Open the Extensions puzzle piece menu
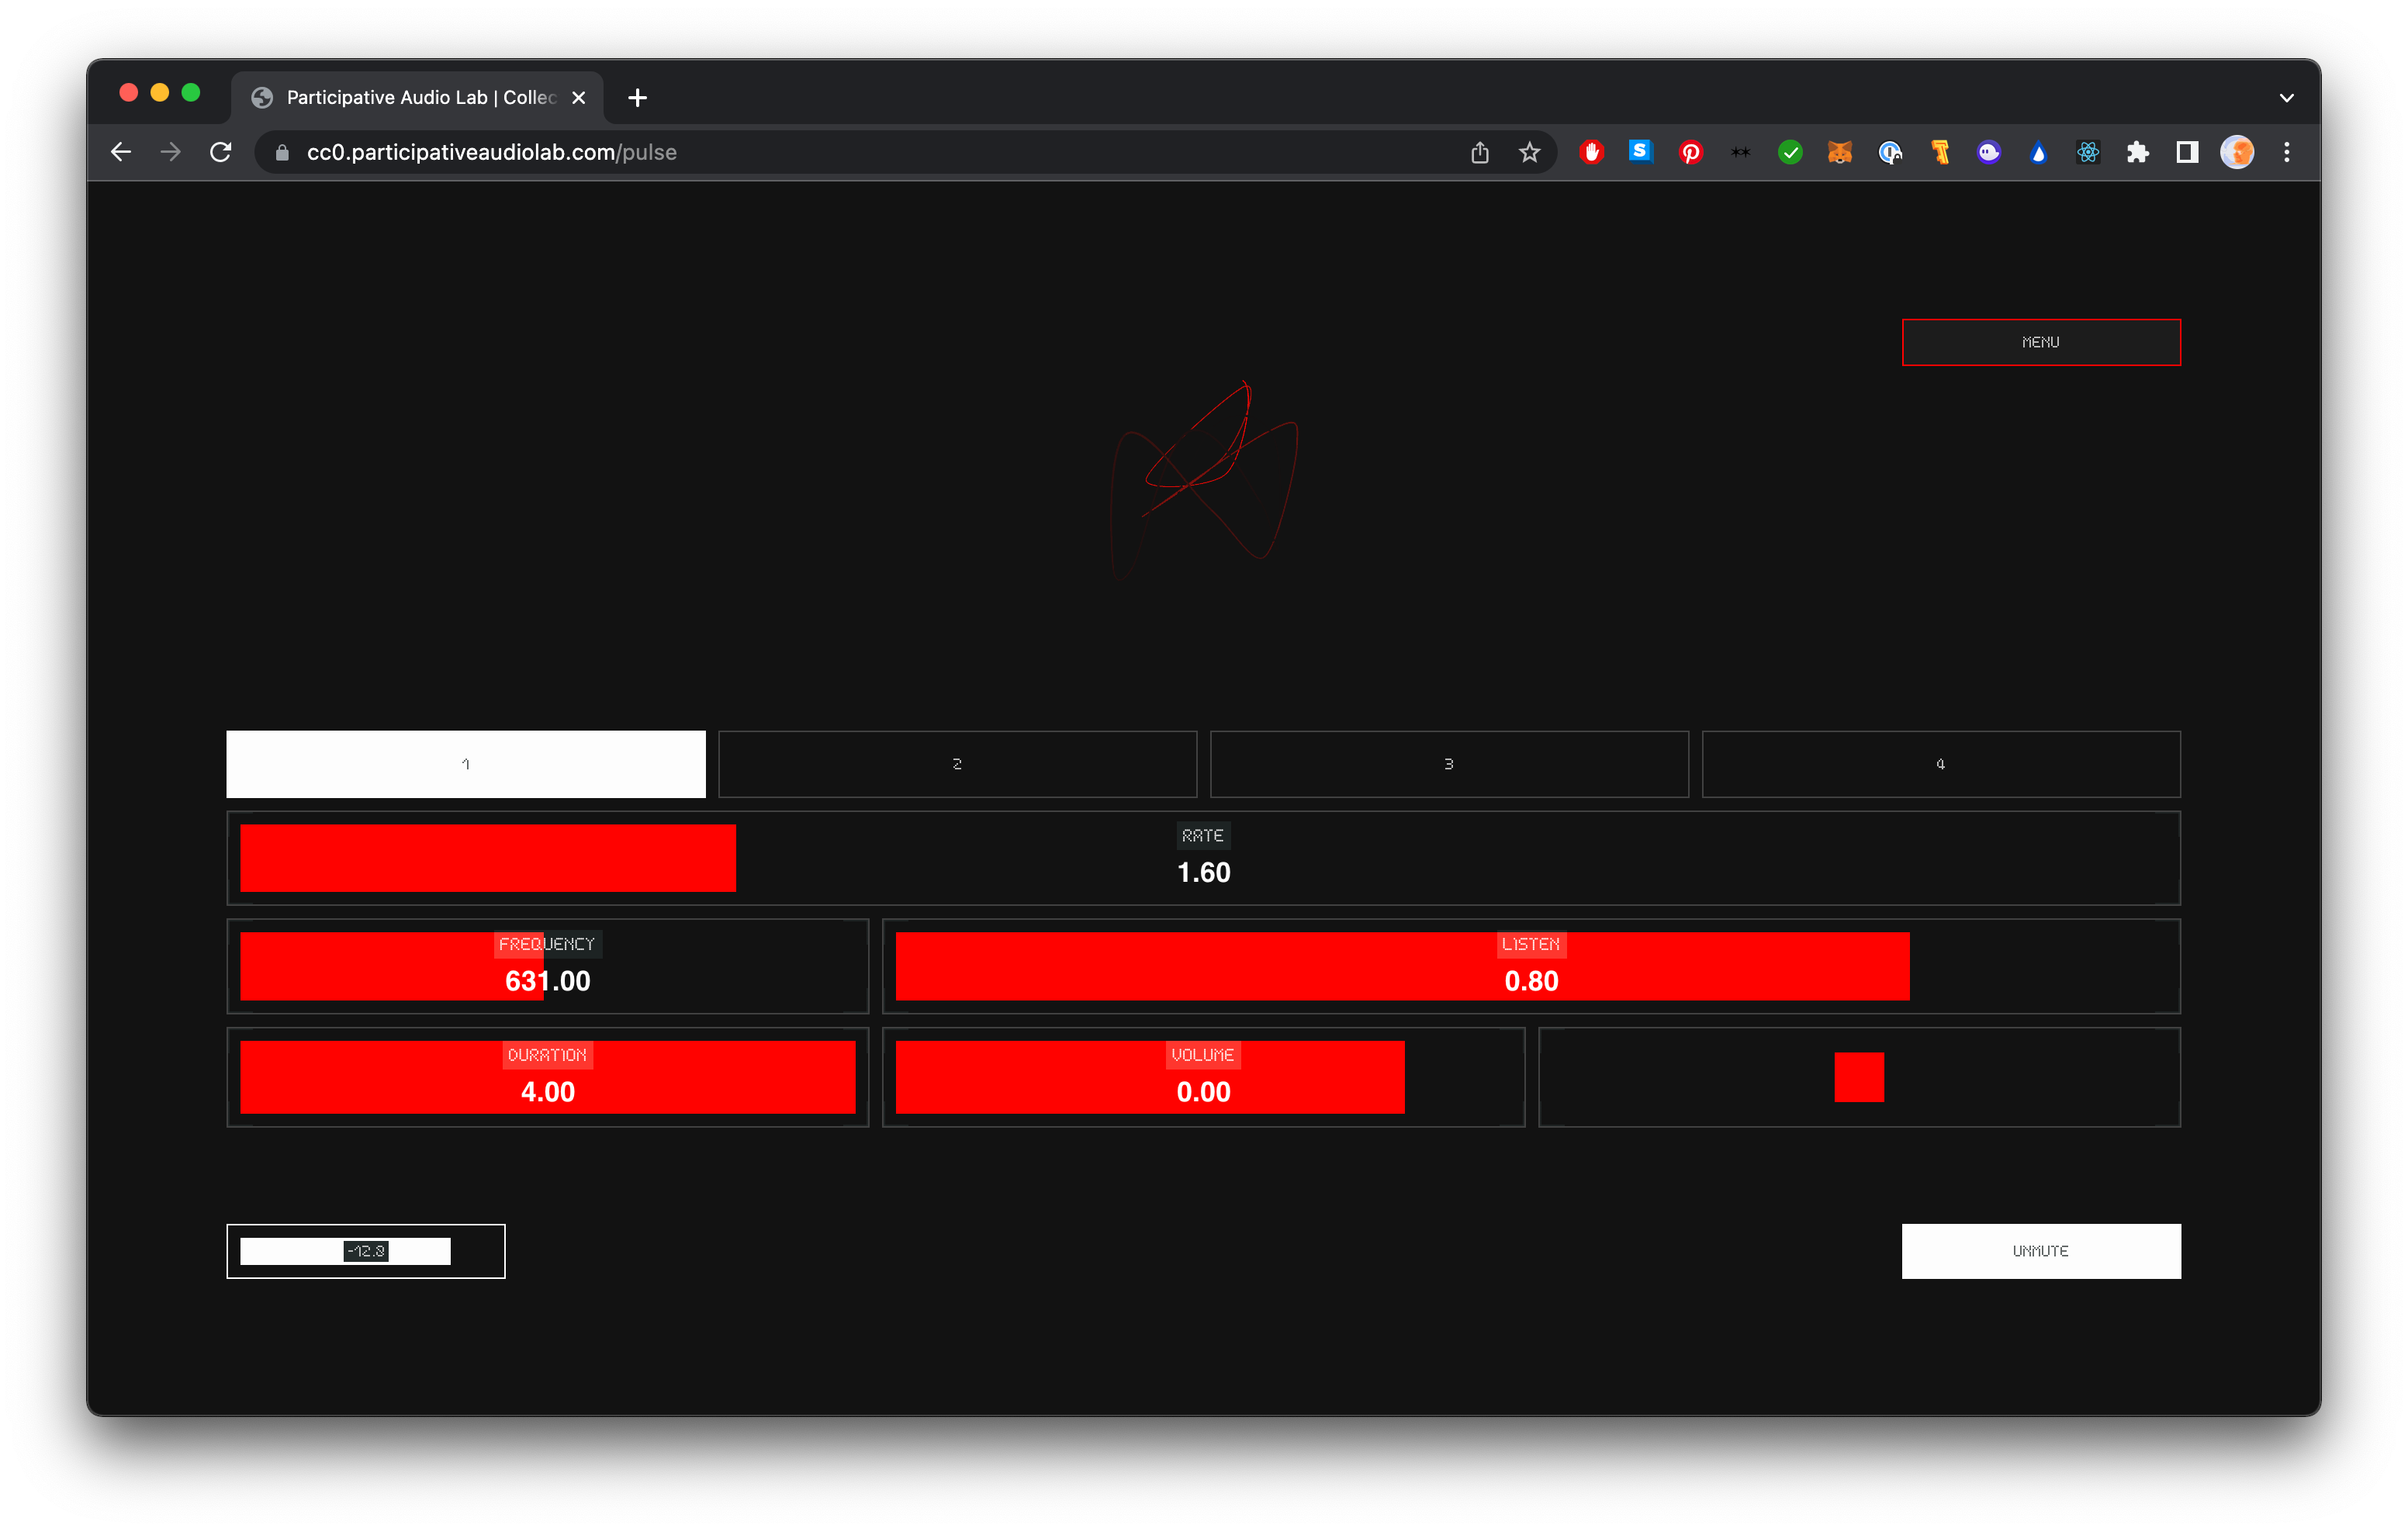The image size is (2408, 1531). point(2137,152)
